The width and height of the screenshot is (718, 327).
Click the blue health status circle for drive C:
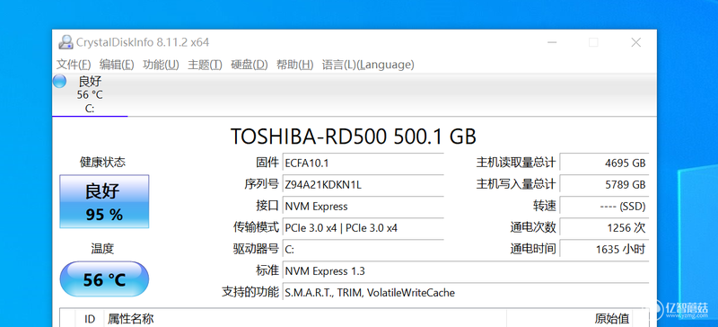(59, 81)
